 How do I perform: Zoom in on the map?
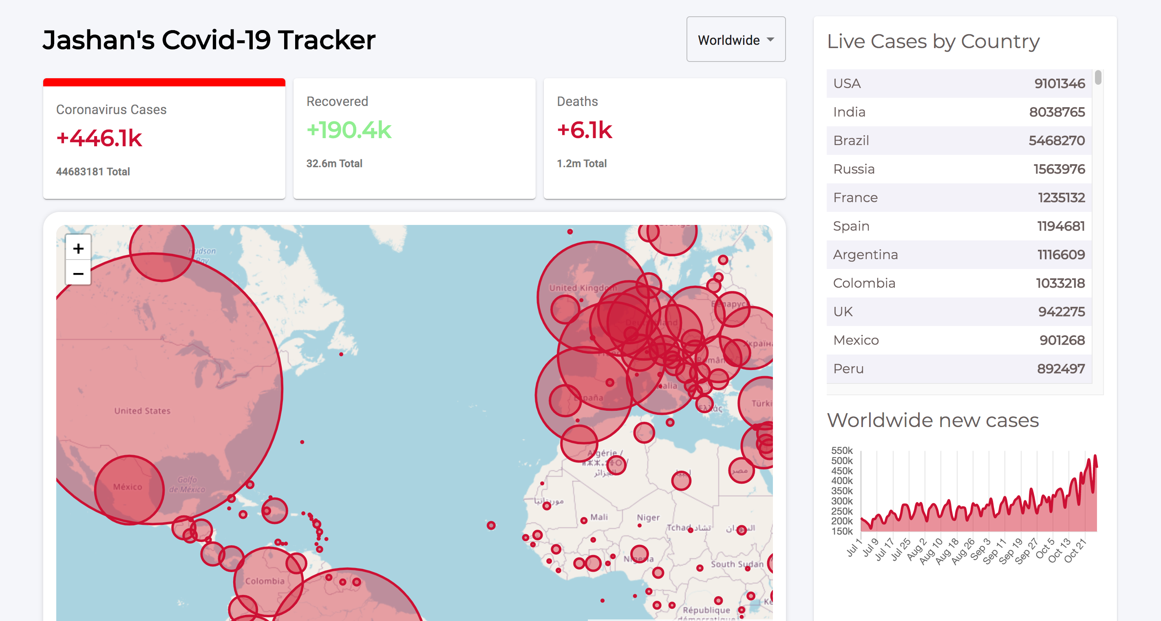78,248
